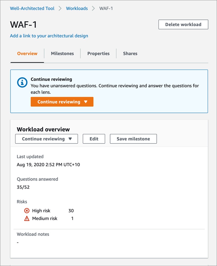The height and width of the screenshot is (266, 217).
Task: Add a link to your architectural design
Action: pos(49,36)
